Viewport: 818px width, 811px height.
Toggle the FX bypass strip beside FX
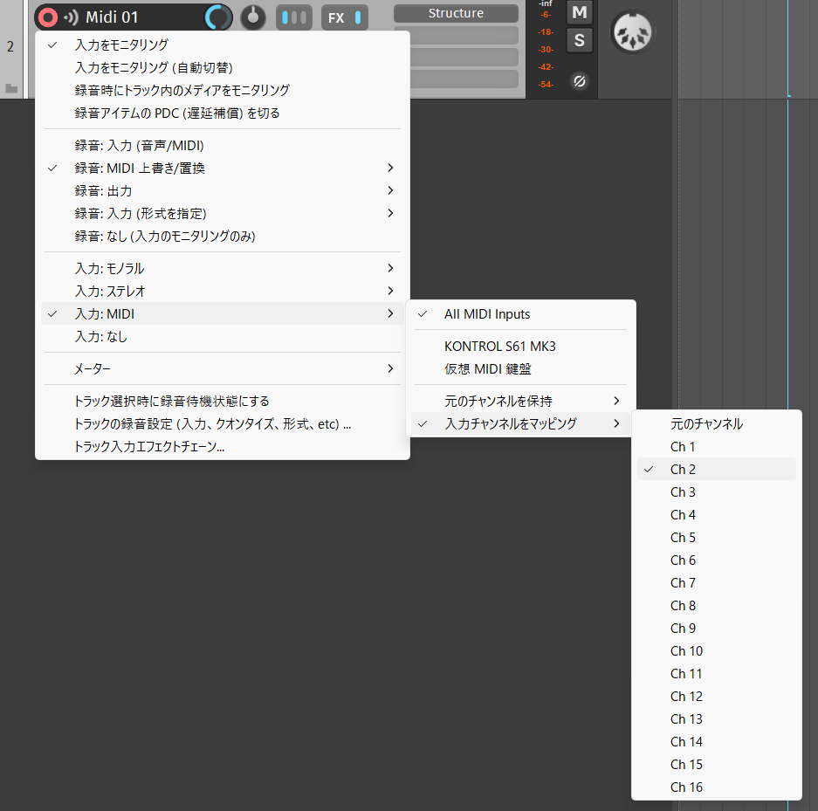tap(358, 17)
